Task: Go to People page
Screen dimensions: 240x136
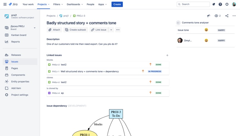Action: point(91,4)
